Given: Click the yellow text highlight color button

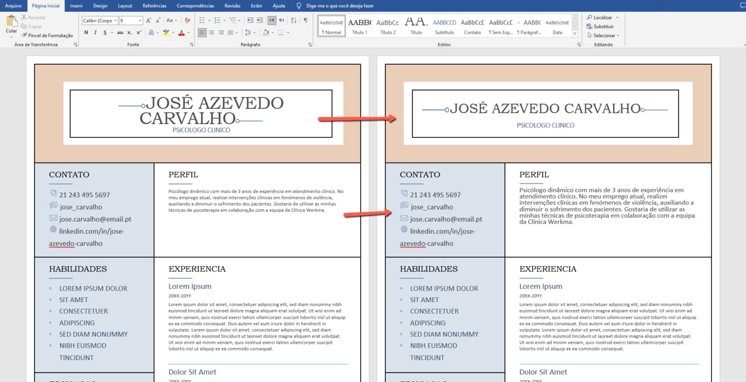Looking at the screenshot, I should pos(166,32).
